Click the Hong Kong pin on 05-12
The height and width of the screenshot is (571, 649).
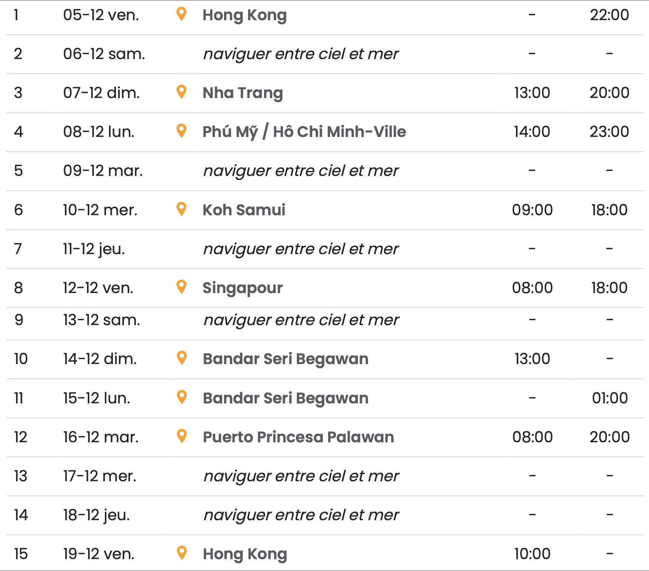182,14
